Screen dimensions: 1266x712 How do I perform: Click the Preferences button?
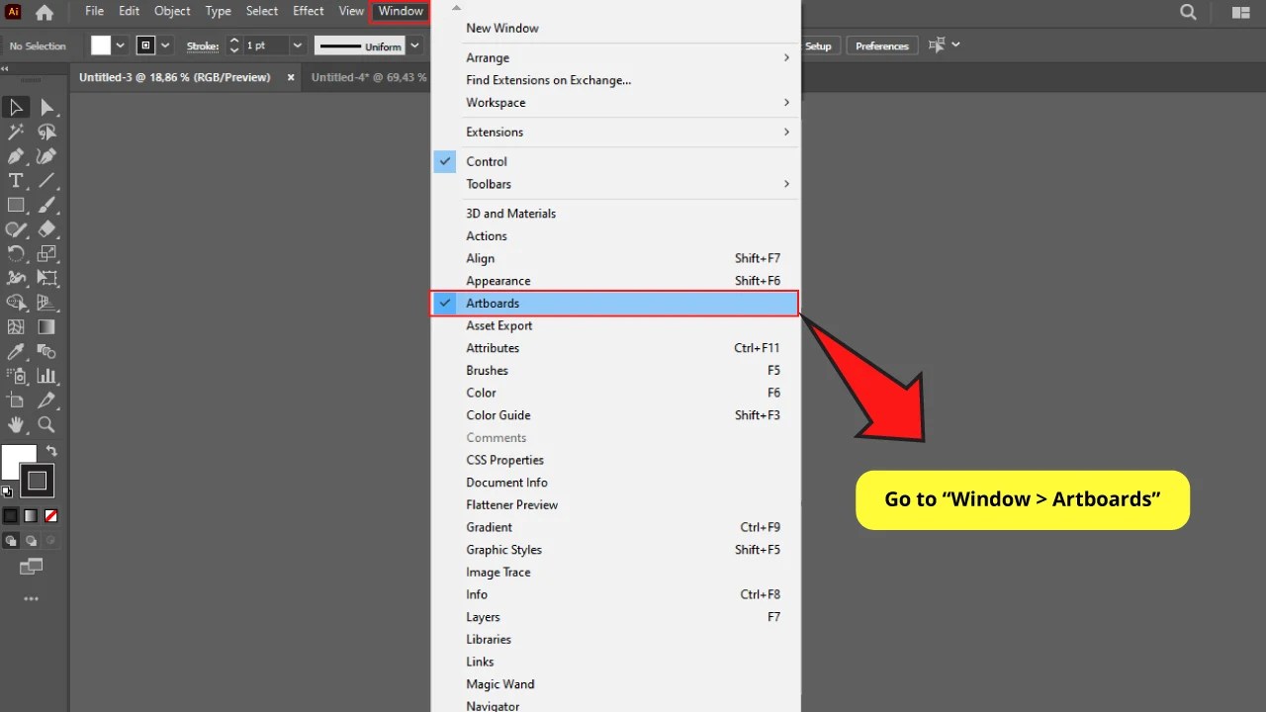(881, 44)
